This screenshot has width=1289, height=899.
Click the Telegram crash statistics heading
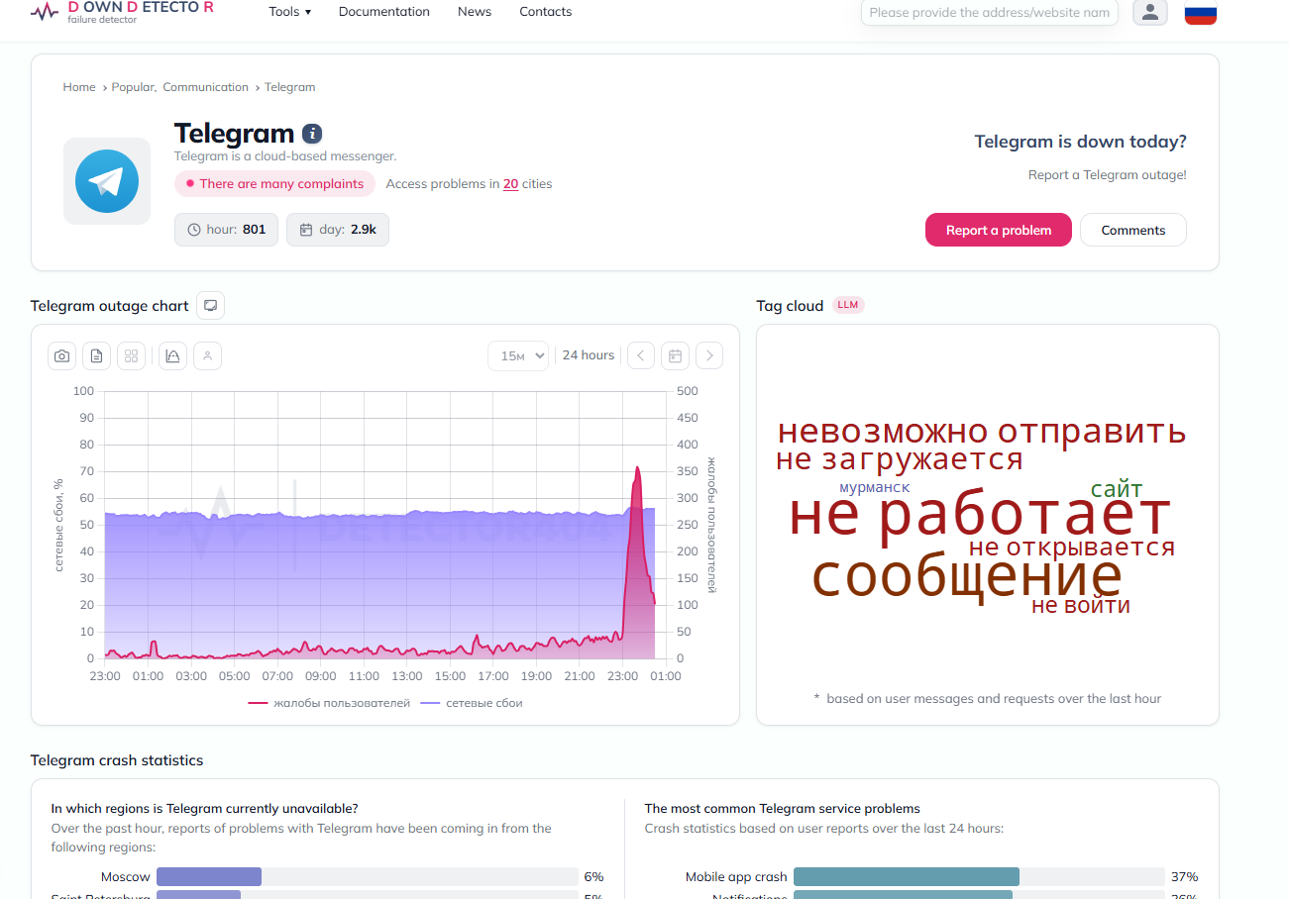(x=117, y=760)
